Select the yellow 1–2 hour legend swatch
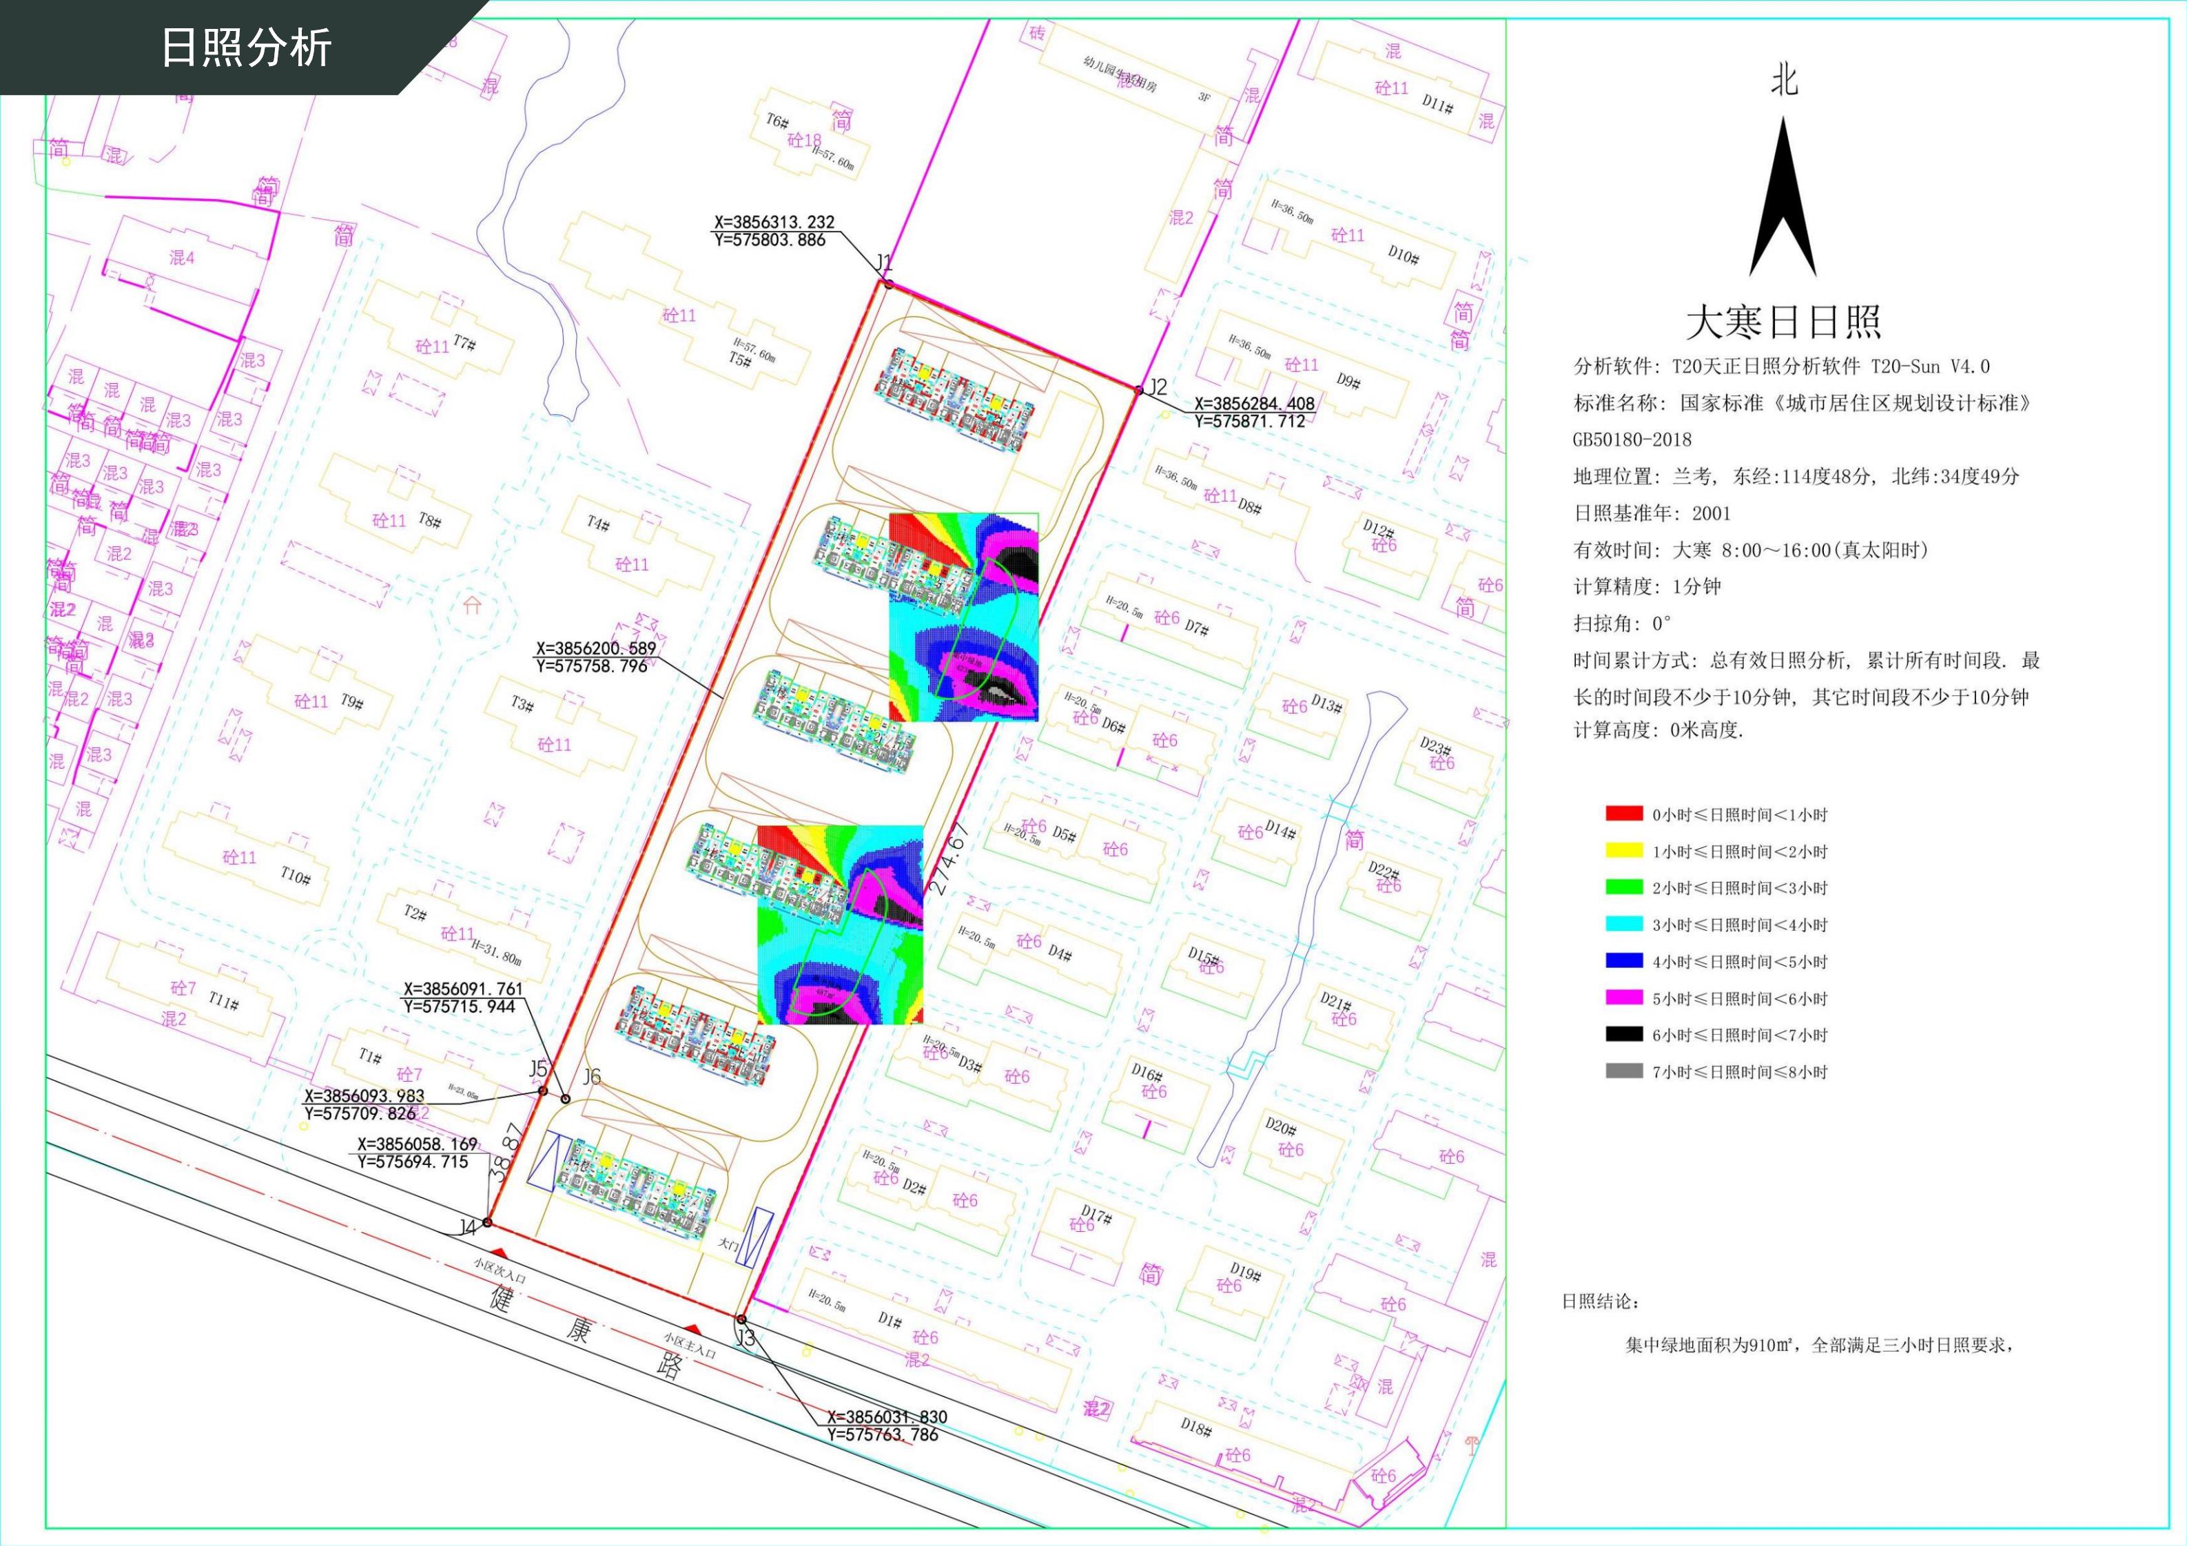The height and width of the screenshot is (1546, 2187). 1624,849
